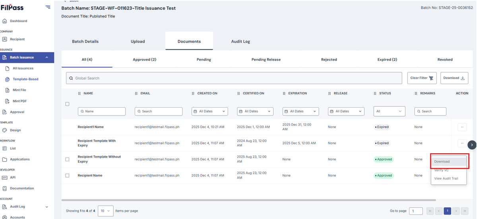This screenshot has height=219, width=477.
Task: Select the Approved (2) filter tab
Action: pyautogui.click(x=144, y=59)
